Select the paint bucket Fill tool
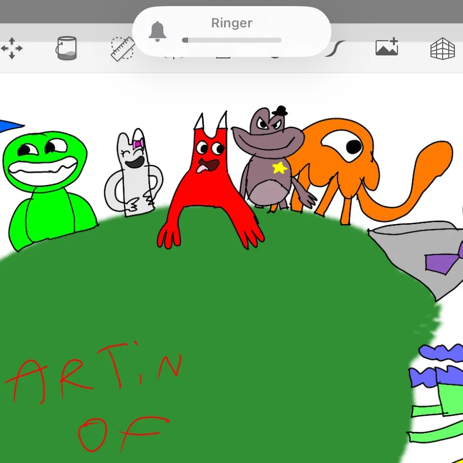 (67, 48)
